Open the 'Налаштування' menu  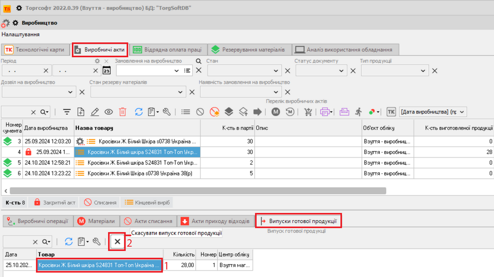[20, 35]
